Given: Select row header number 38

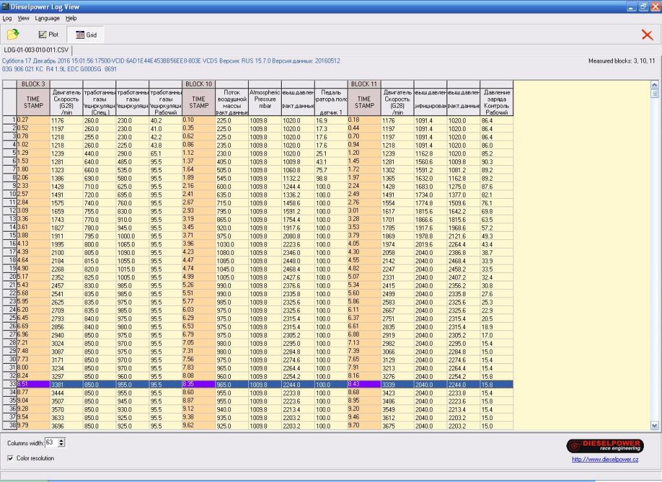Looking at the screenshot, I should (9, 426).
